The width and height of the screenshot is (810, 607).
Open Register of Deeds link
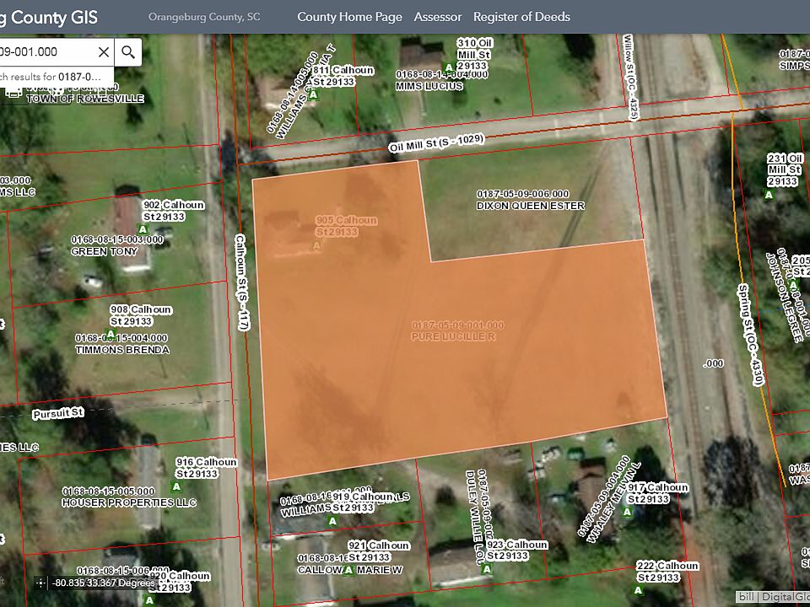[521, 17]
